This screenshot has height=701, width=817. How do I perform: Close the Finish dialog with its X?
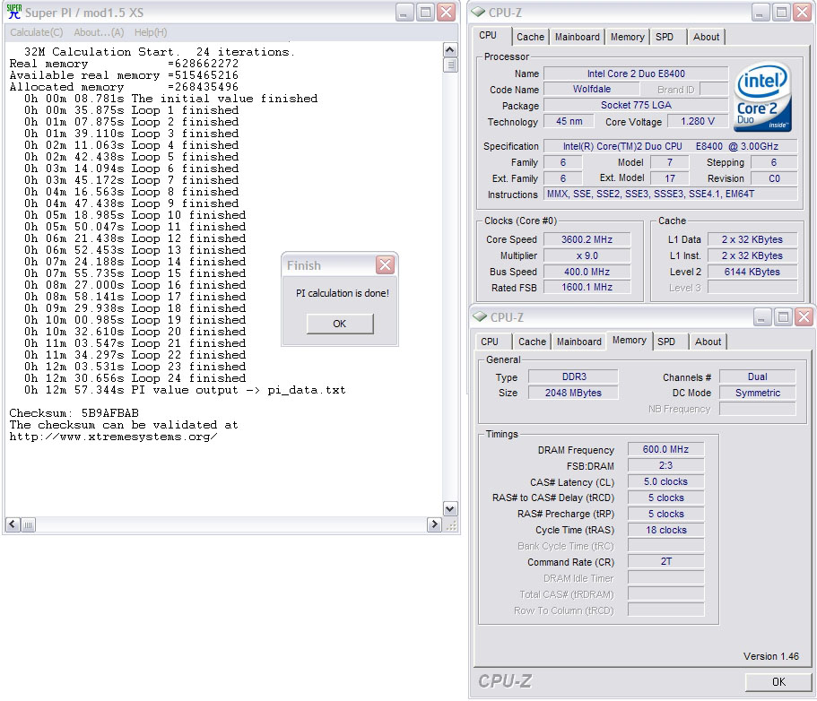(x=385, y=265)
